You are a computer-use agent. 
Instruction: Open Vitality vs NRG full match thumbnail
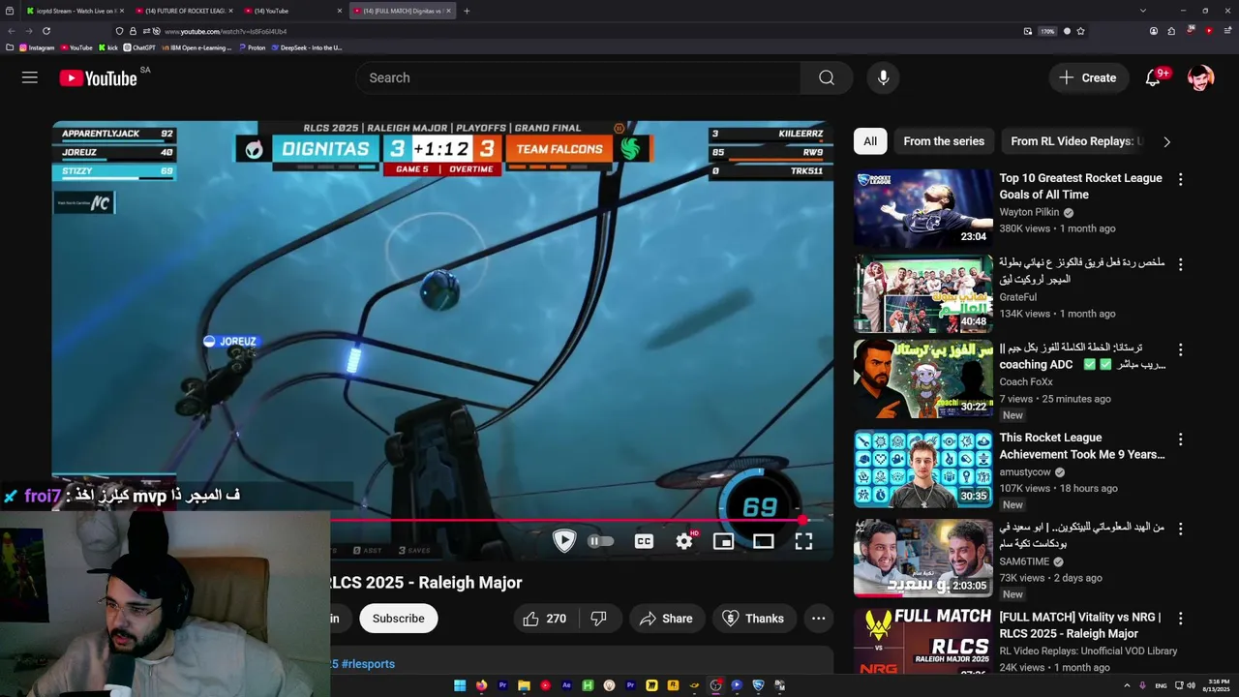coord(923,641)
